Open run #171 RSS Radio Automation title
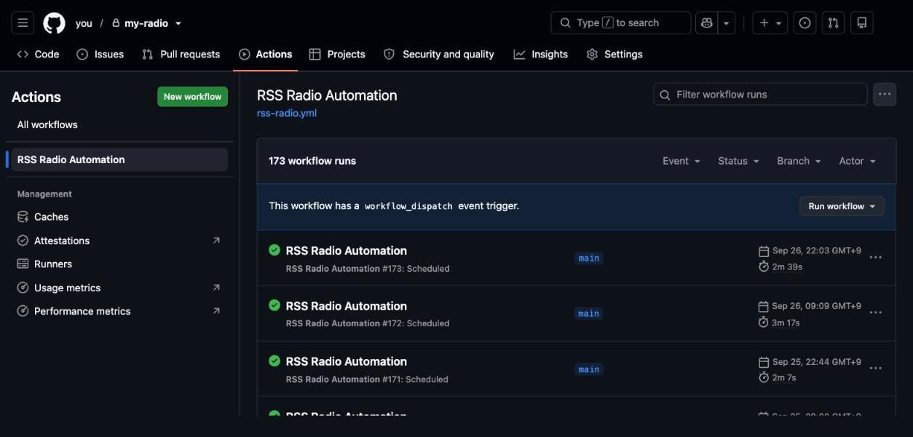 (x=346, y=361)
